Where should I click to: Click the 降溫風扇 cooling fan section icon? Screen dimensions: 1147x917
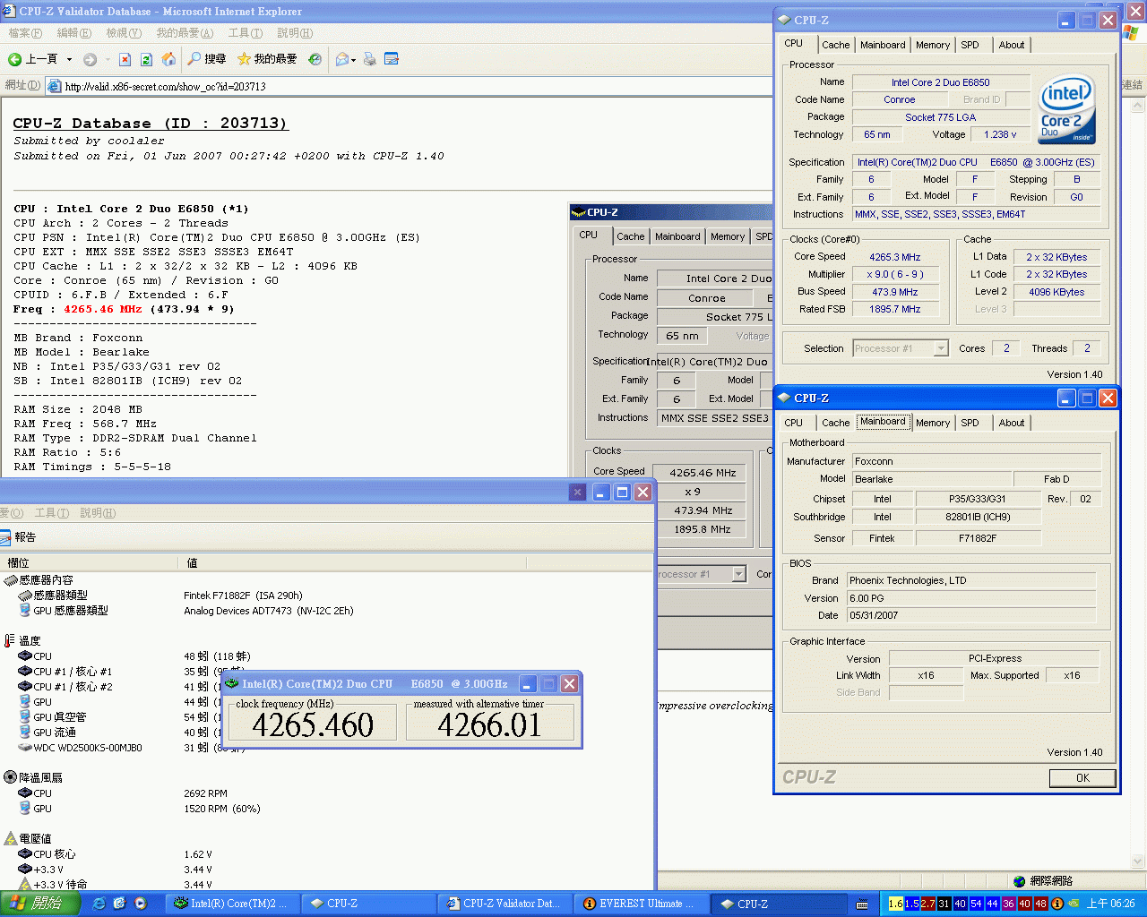(x=11, y=777)
